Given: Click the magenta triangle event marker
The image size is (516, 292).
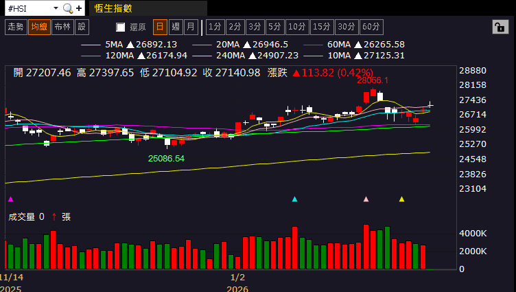Looking at the screenshot, I should (10, 199).
